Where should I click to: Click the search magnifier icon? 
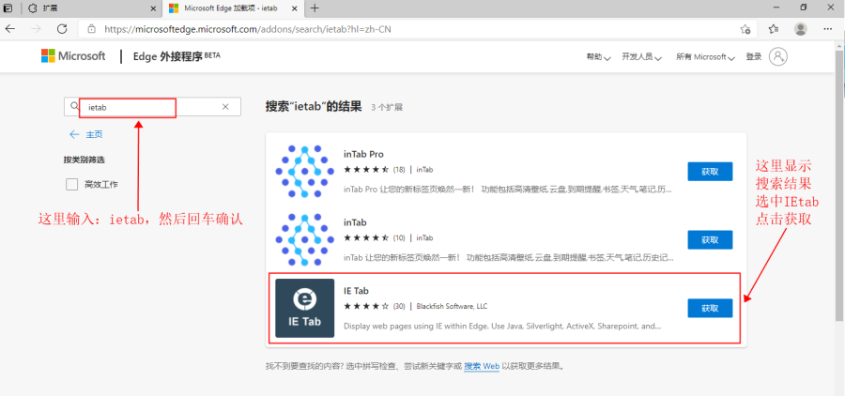point(74,106)
